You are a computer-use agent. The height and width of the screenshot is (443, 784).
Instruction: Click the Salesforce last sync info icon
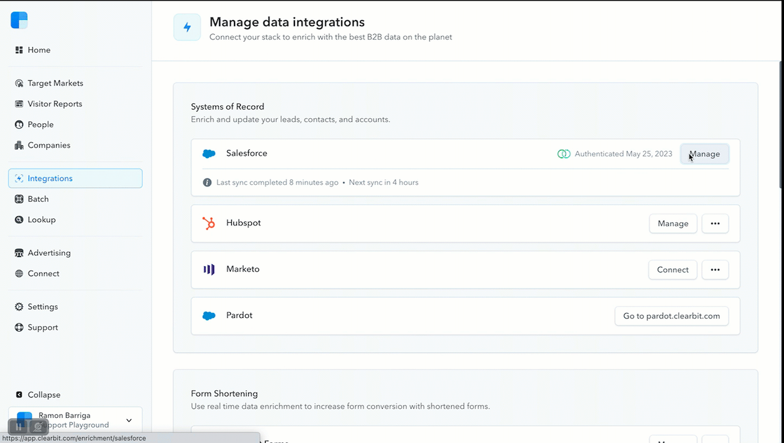click(207, 183)
